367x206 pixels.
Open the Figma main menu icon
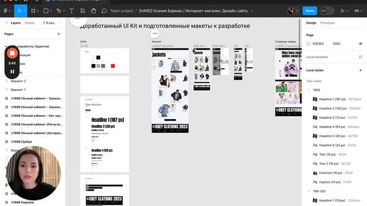(x=6, y=11)
